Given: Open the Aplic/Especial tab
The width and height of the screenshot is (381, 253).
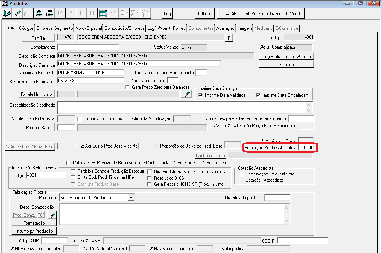Looking at the screenshot, I should 89,28.
